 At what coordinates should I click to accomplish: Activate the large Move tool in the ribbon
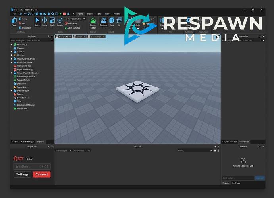point(45,22)
